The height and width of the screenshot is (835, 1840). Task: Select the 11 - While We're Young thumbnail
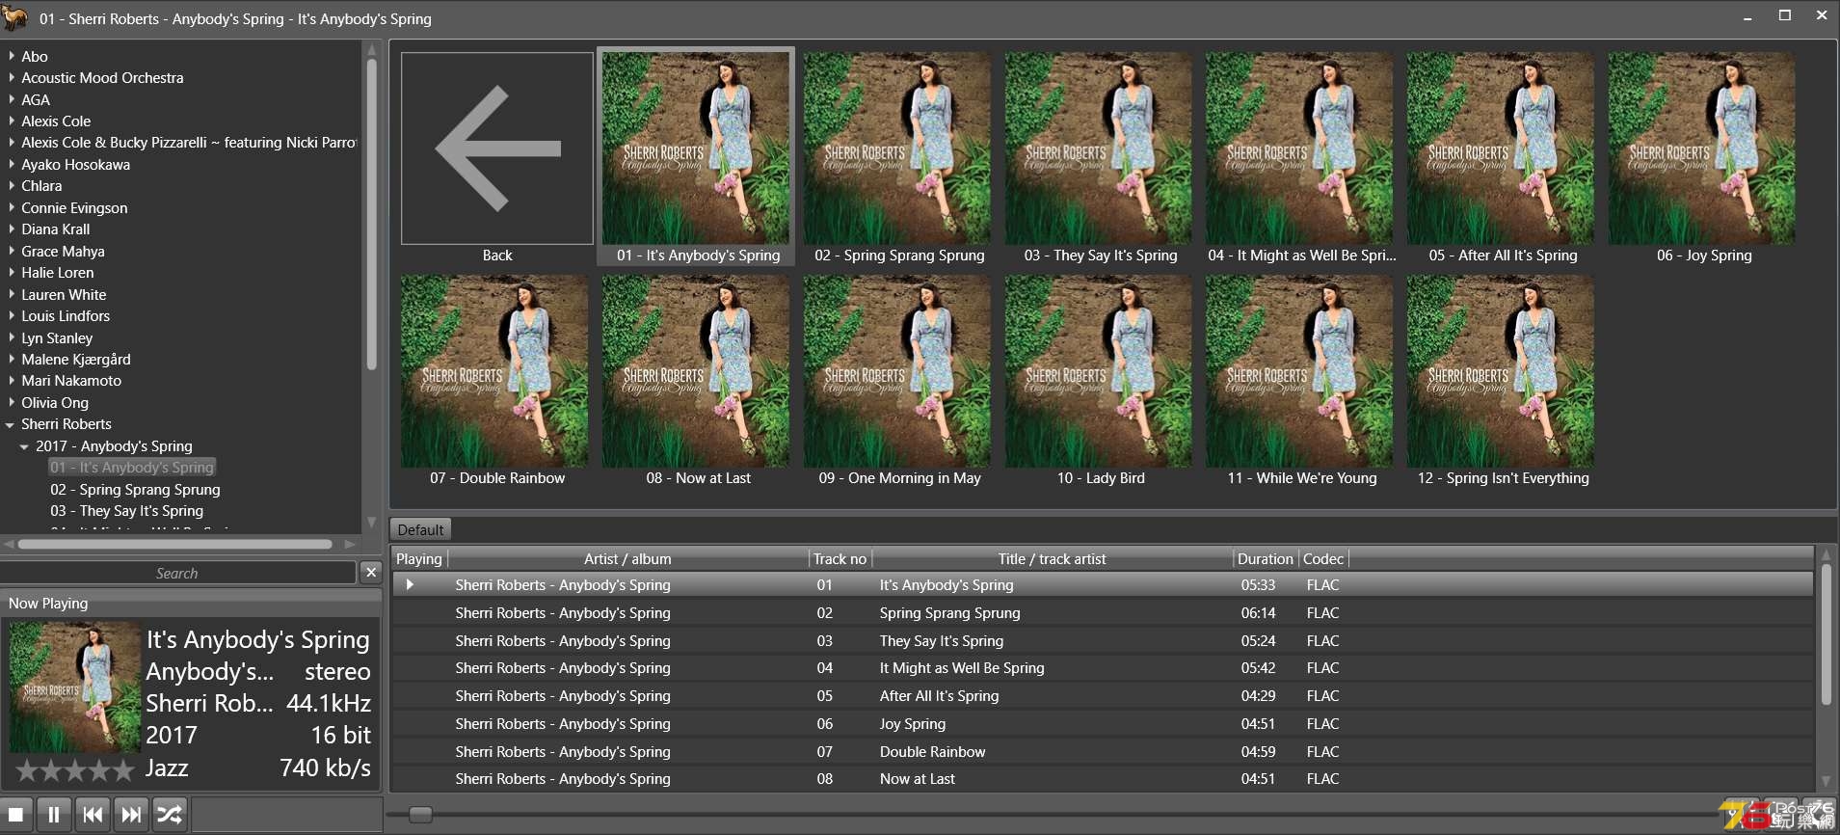(x=1300, y=371)
